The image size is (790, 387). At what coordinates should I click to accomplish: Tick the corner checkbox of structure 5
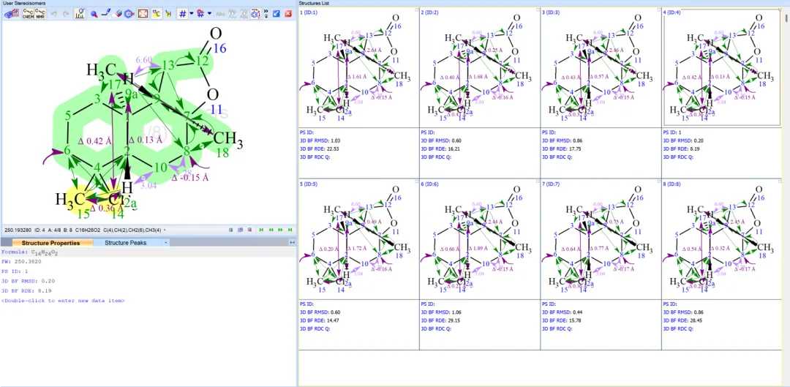coord(417,181)
